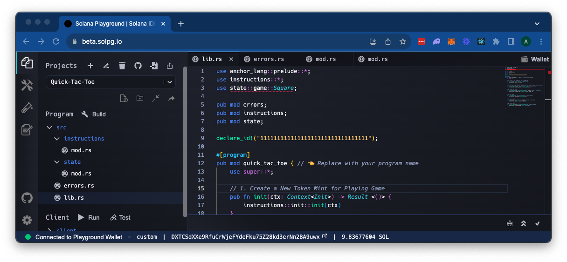The width and height of the screenshot is (567, 262).
Task: Bookmark this page with star icon
Action: click(402, 41)
